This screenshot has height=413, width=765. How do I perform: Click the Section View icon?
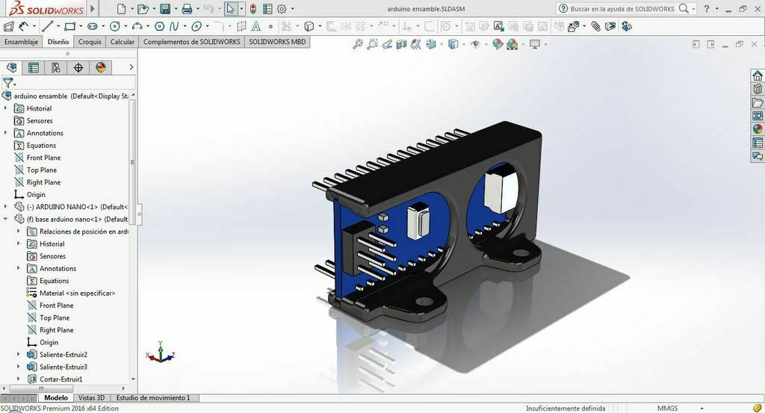(x=401, y=44)
